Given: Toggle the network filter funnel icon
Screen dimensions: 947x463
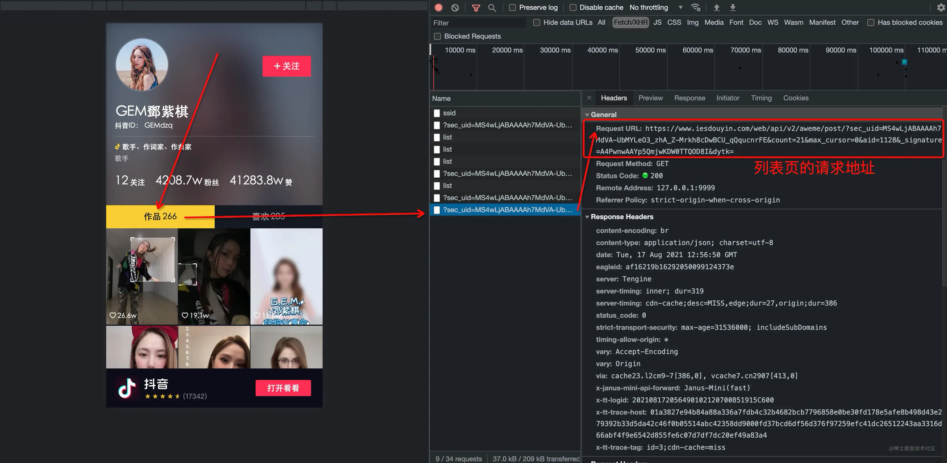Looking at the screenshot, I should [x=476, y=7].
